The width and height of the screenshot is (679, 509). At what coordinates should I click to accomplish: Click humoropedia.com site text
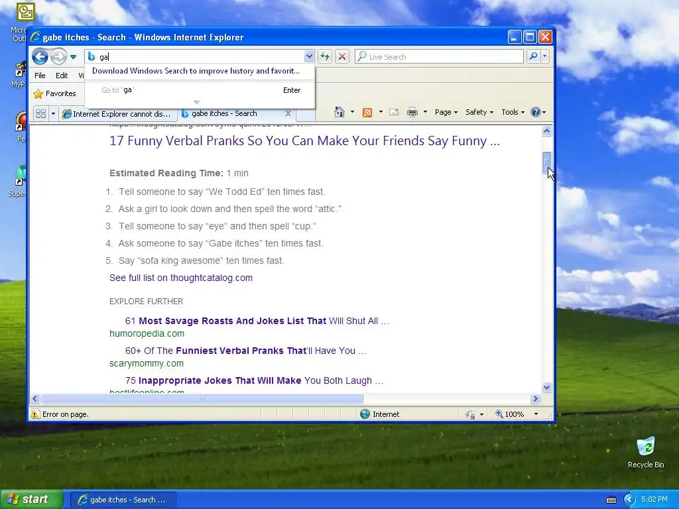pos(147,334)
